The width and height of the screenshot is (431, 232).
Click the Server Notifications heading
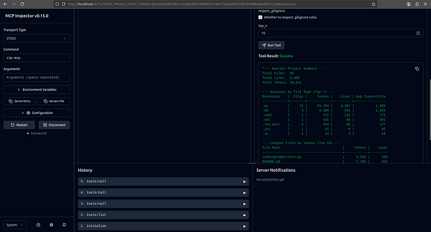[x=276, y=170]
